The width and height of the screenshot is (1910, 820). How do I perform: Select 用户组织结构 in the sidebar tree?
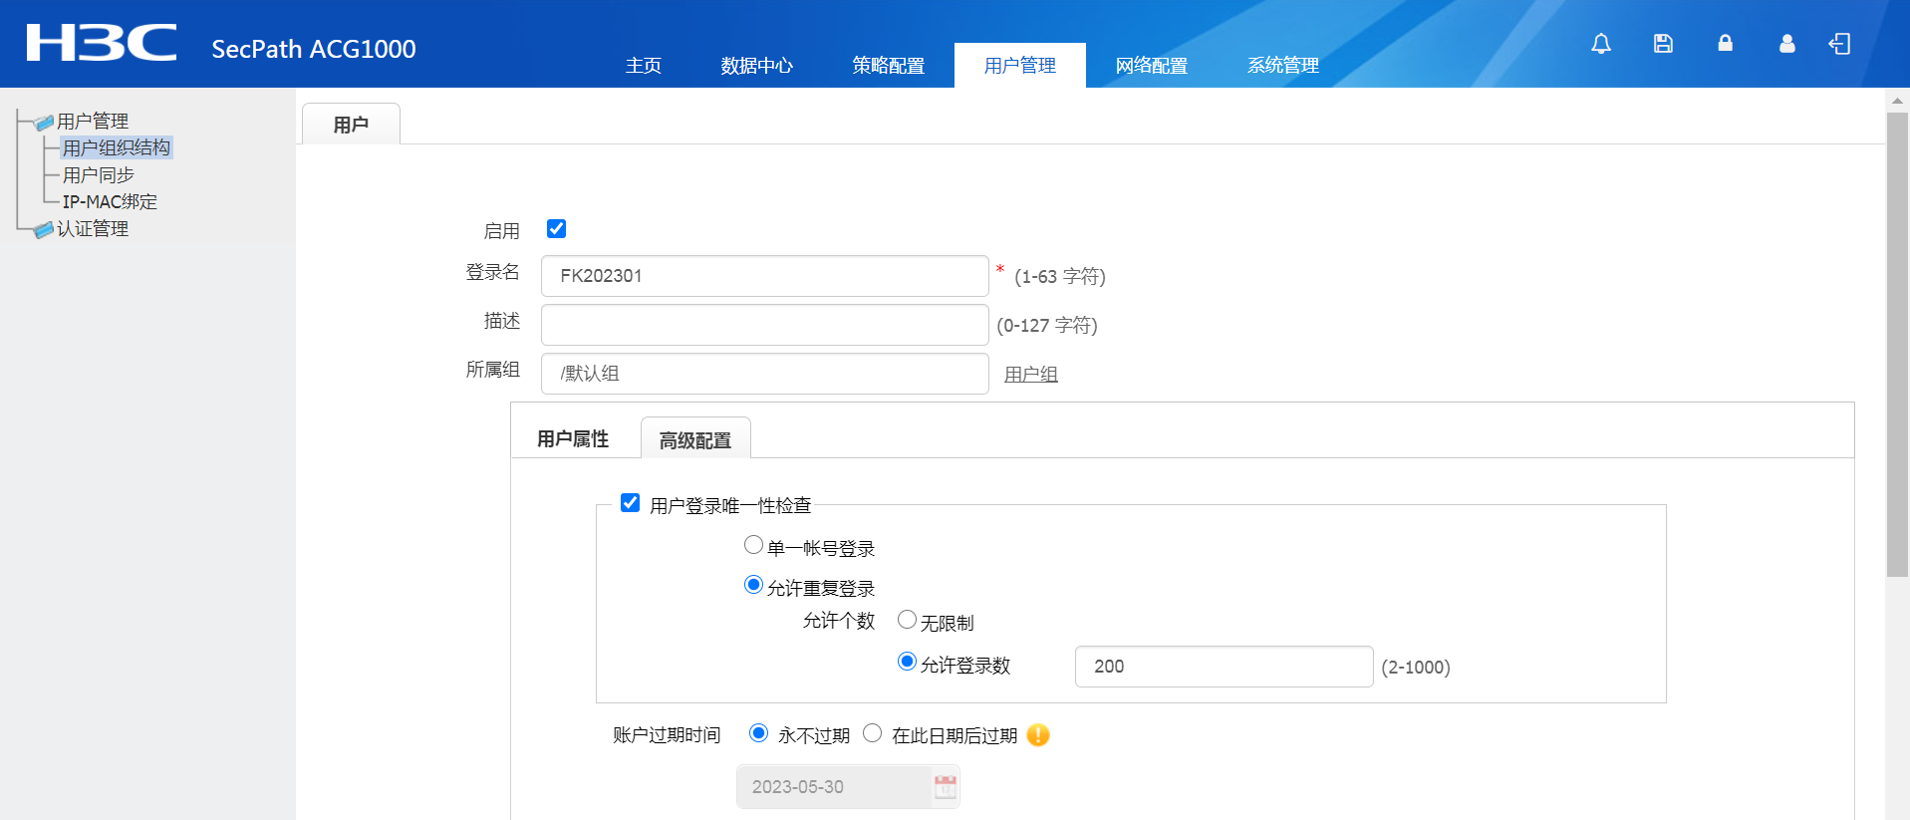[x=117, y=148]
